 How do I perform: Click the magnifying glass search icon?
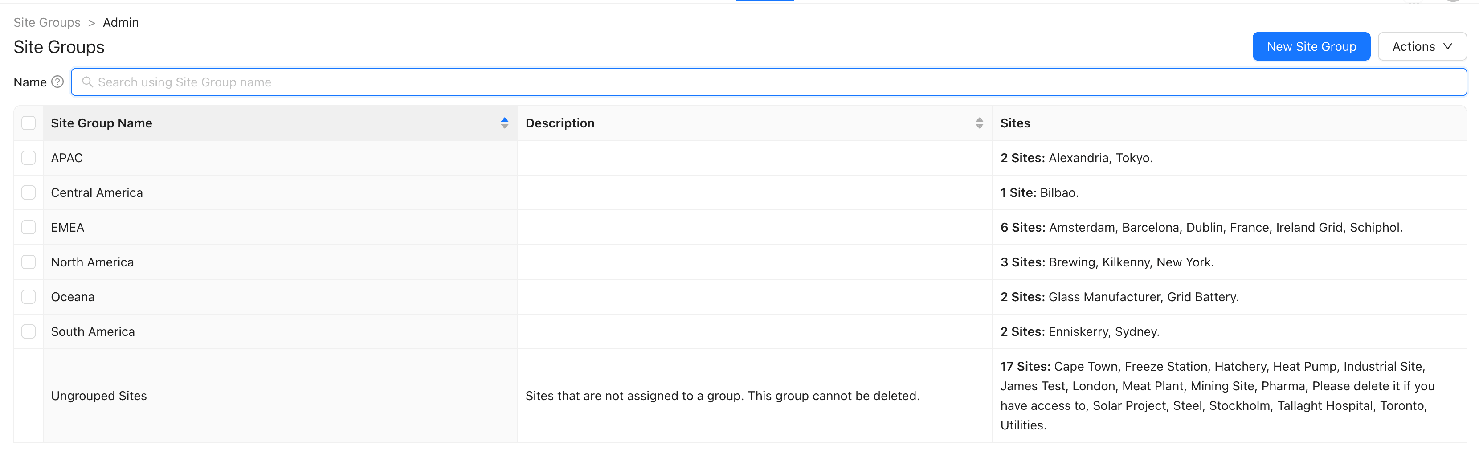pyautogui.click(x=87, y=82)
